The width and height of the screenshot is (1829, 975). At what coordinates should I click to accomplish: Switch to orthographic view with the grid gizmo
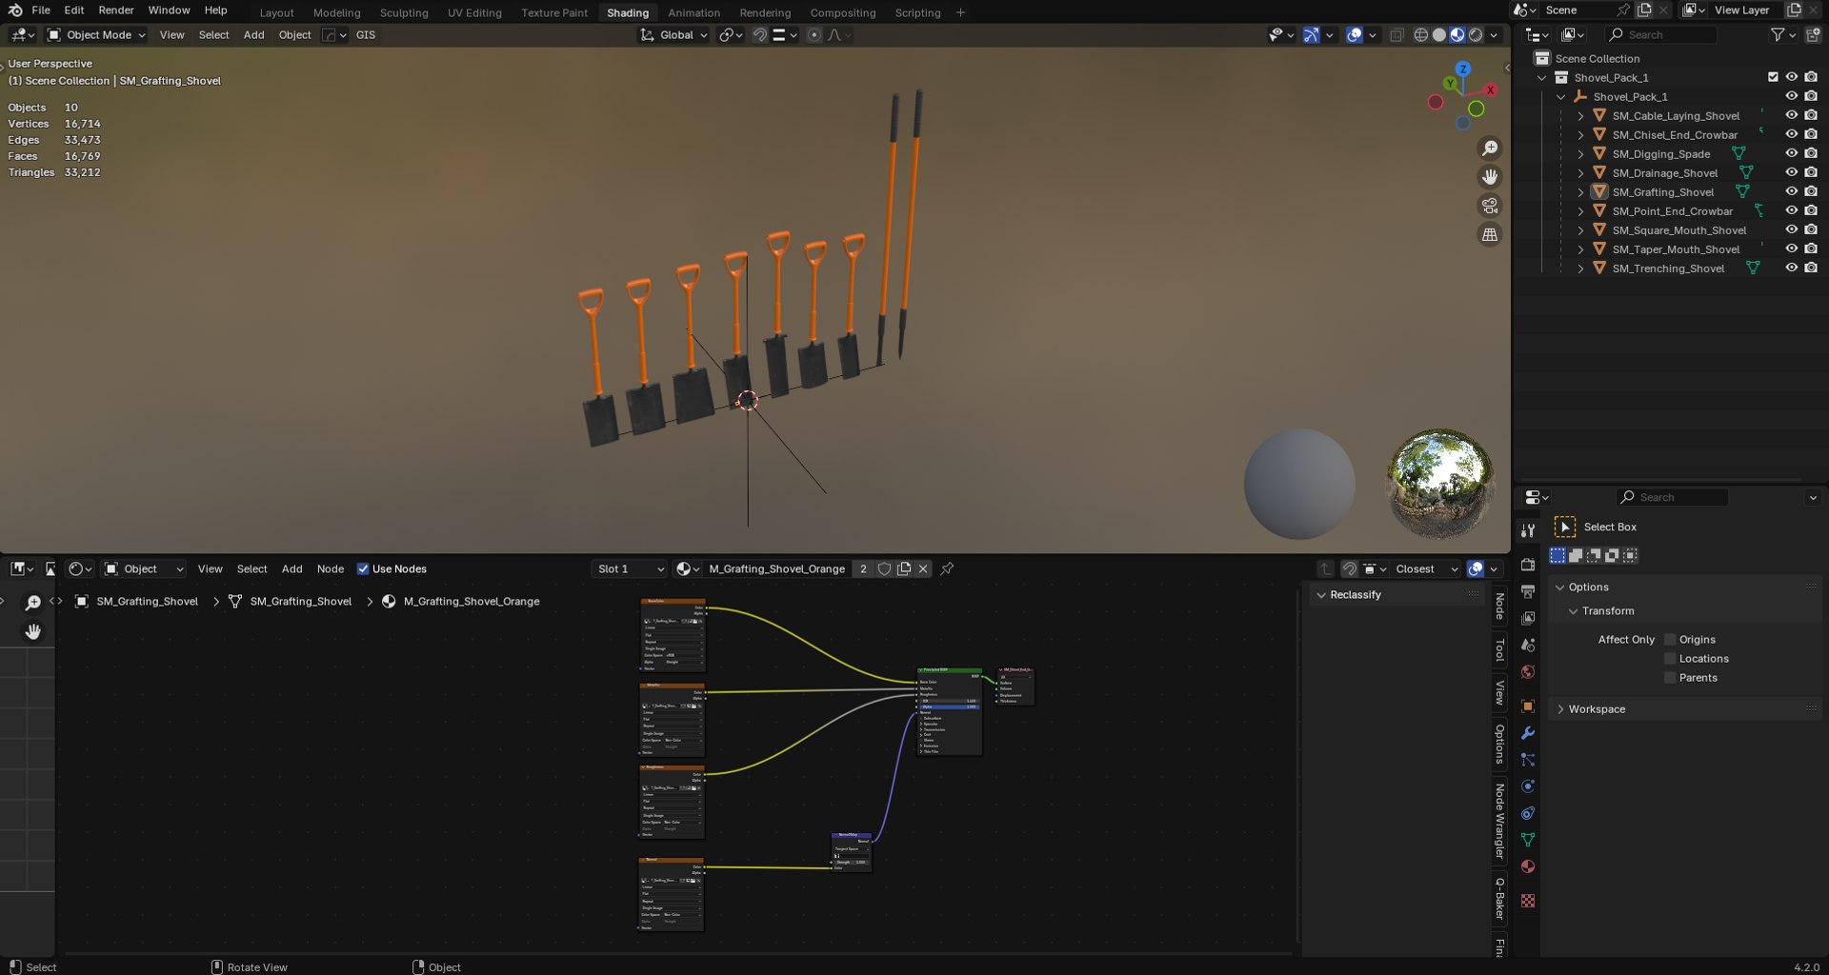1490,234
